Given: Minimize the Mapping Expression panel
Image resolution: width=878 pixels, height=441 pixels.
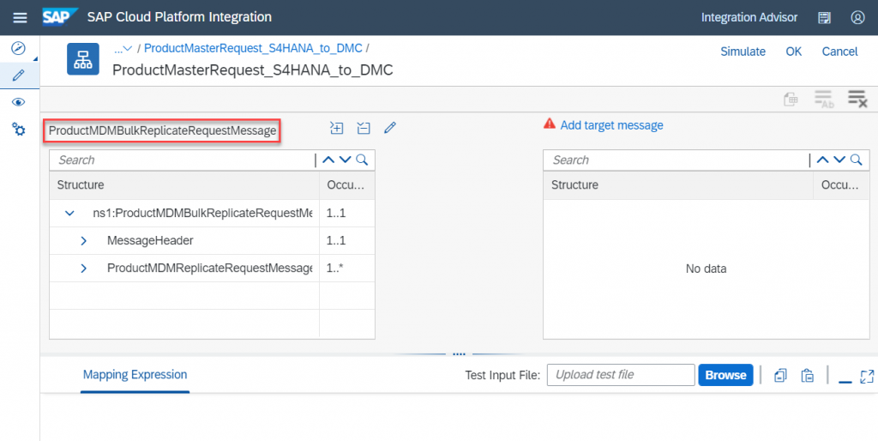Looking at the screenshot, I should tap(845, 382).
